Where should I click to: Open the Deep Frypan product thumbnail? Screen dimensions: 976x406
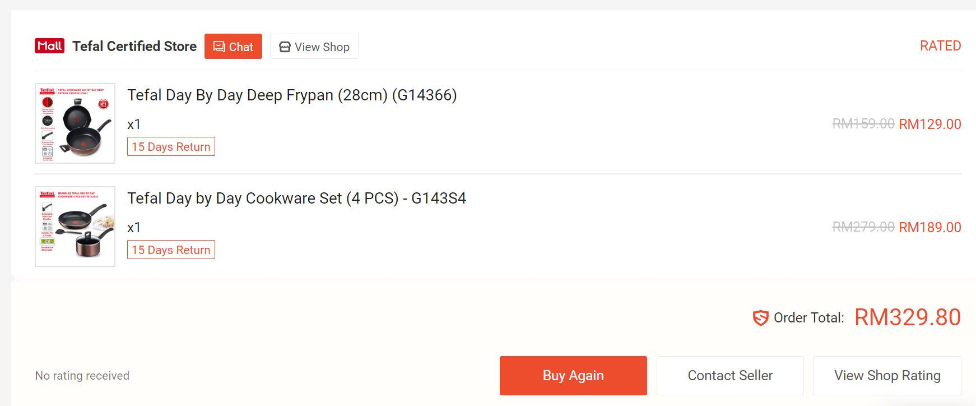[x=75, y=123]
